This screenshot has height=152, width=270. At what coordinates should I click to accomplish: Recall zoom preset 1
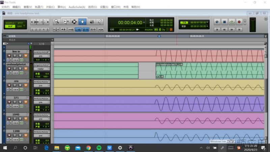point(32,29)
